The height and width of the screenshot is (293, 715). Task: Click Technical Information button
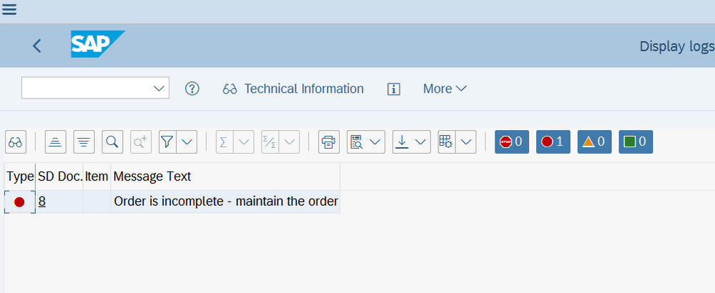293,89
